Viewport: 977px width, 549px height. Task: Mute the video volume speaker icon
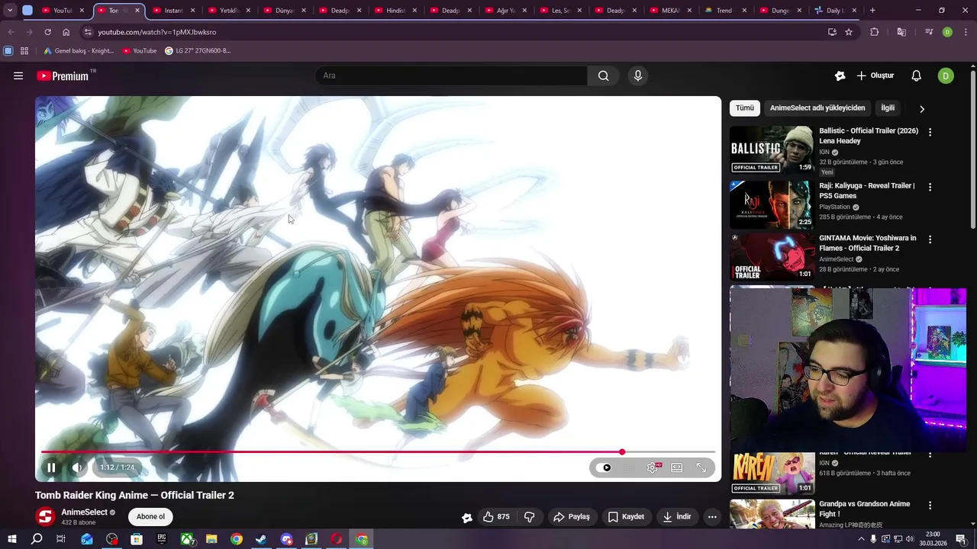point(77,467)
